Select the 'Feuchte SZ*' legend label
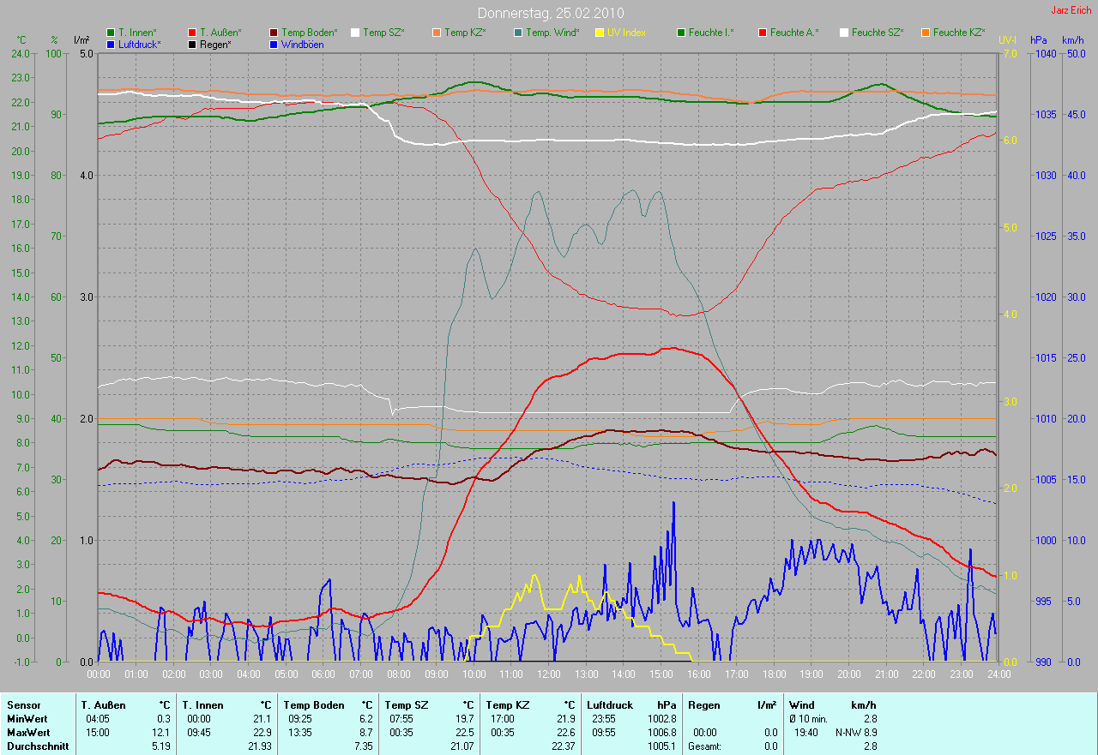Screen dimensions: 1098x755 click(x=878, y=33)
